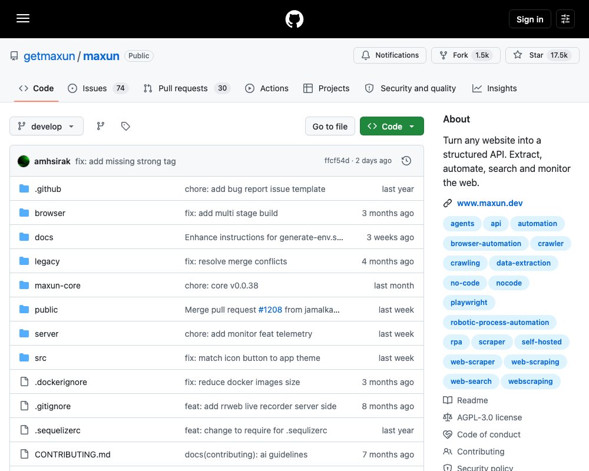This screenshot has width=589, height=471.
Task: Open commit 'docs(contributing): ai guidelines'
Action: click(x=246, y=455)
